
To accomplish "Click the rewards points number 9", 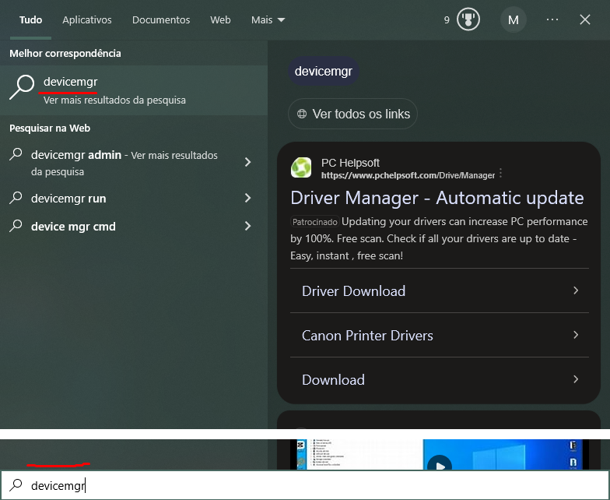I will (447, 20).
